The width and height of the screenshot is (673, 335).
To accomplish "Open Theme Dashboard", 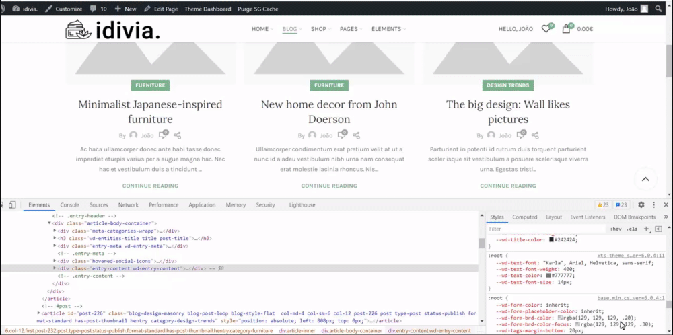I will (x=208, y=9).
